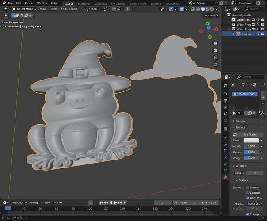Screen dimensions: 267x221
Task: Switch to rendered viewport shading
Action: pos(212,9)
